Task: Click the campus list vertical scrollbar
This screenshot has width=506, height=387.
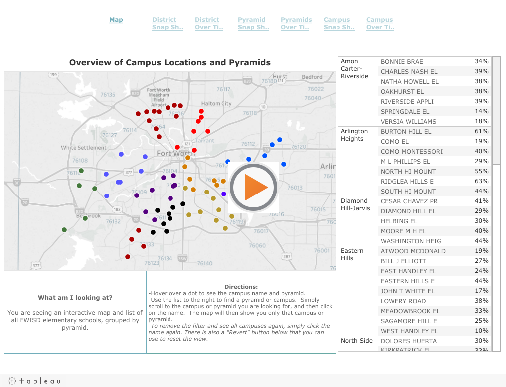Action: point(496,111)
